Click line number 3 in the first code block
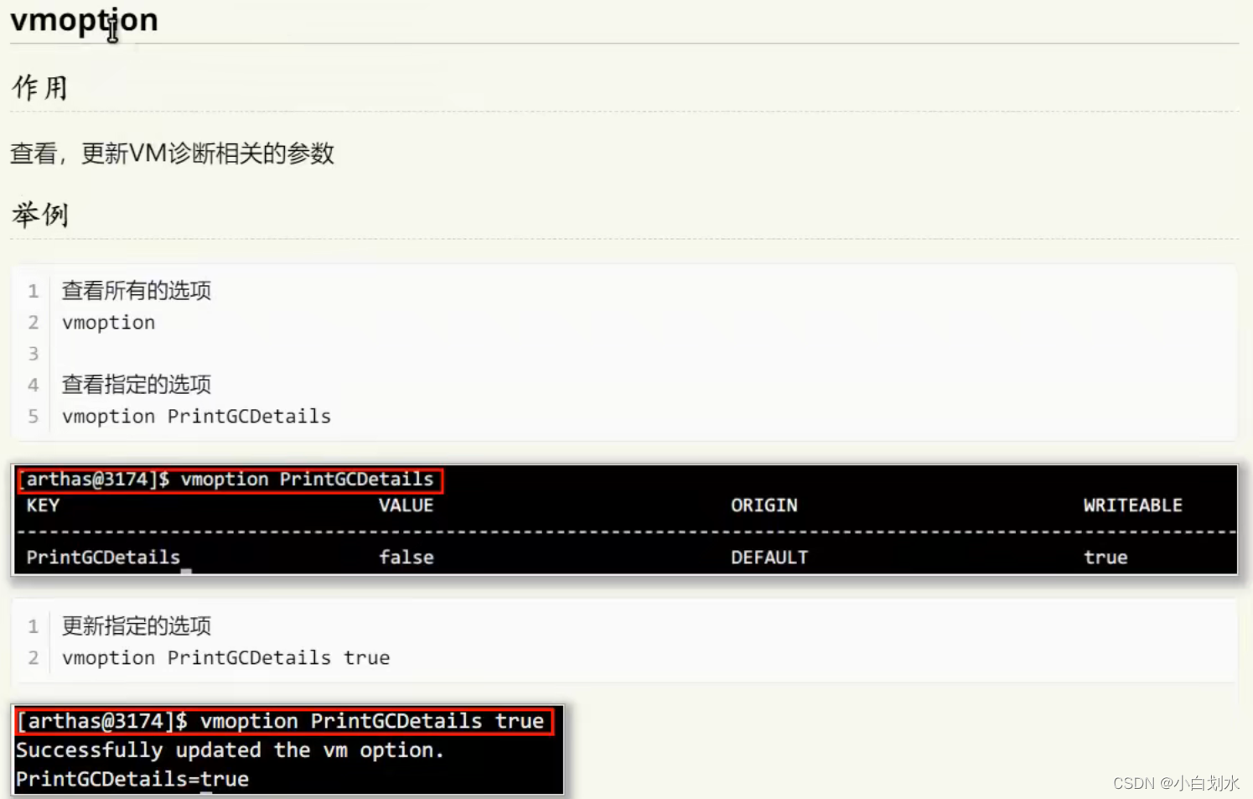The height and width of the screenshot is (799, 1253). pos(34,354)
